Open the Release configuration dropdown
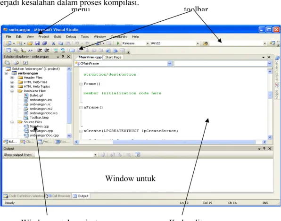The height and width of the screenshot is (221, 281). tap(148, 43)
